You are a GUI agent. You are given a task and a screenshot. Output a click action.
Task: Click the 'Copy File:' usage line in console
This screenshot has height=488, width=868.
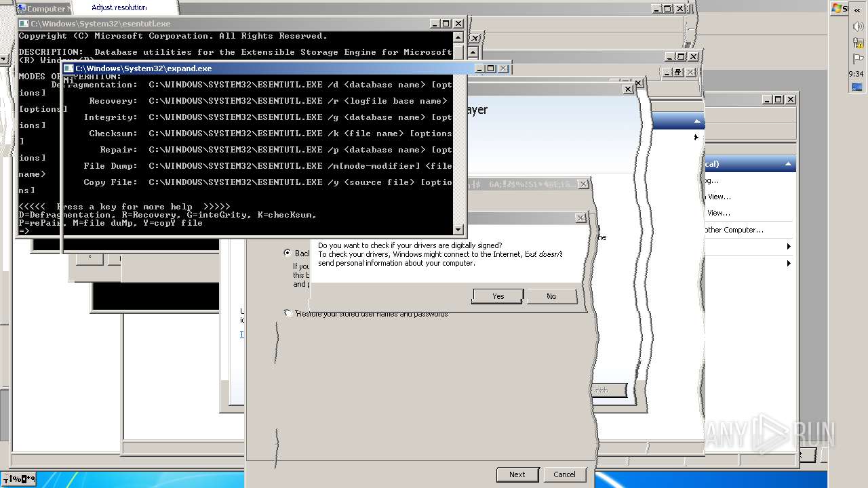pos(268,182)
